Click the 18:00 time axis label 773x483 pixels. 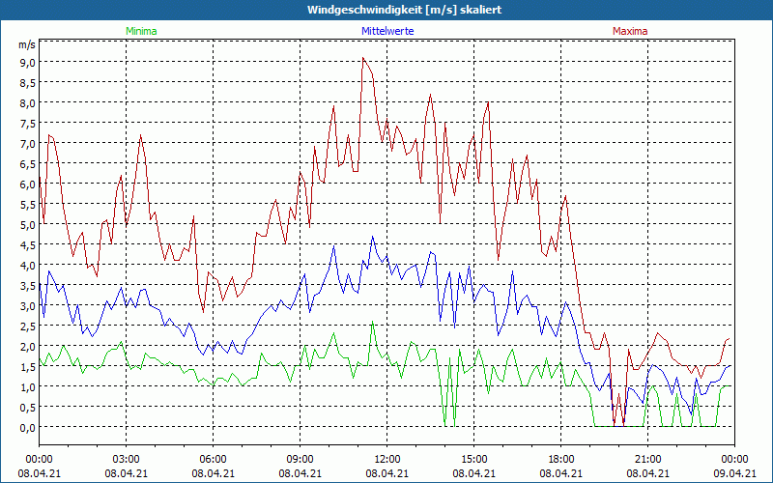[x=561, y=459]
